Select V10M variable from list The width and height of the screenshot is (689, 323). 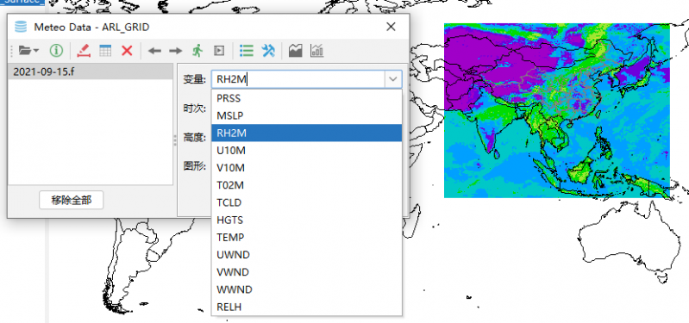(x=306, y=168)
